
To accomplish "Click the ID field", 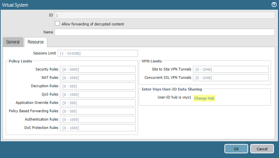I will [164, 15].
